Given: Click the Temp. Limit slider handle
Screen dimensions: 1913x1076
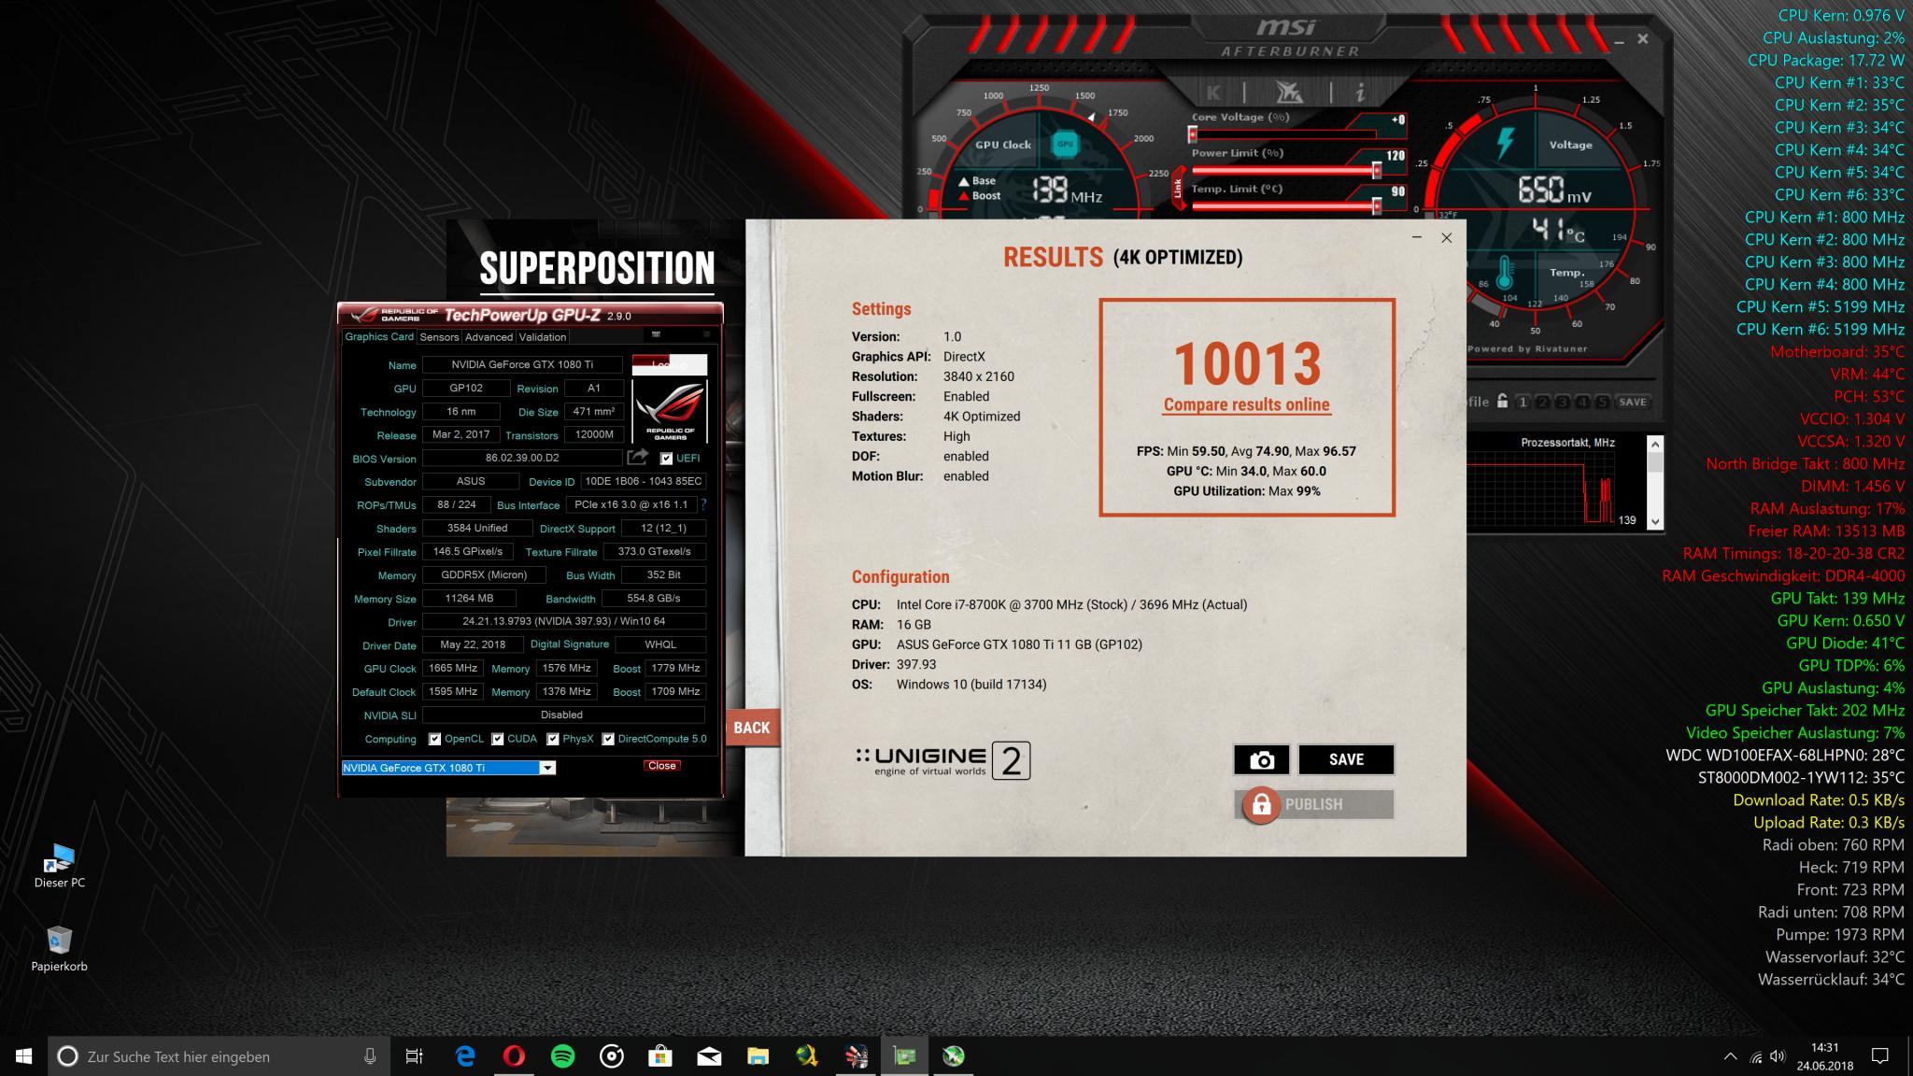Looking at the screenshot, I should (1376, 205).
